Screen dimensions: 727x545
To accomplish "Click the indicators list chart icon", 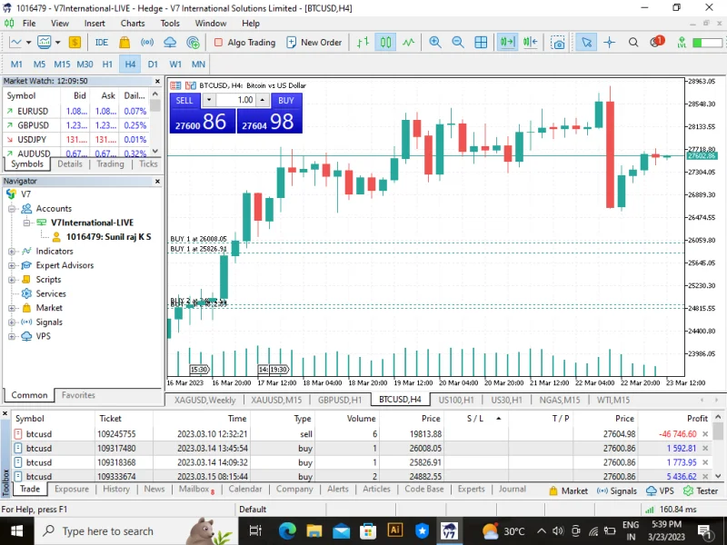I will tap(44, 42).
